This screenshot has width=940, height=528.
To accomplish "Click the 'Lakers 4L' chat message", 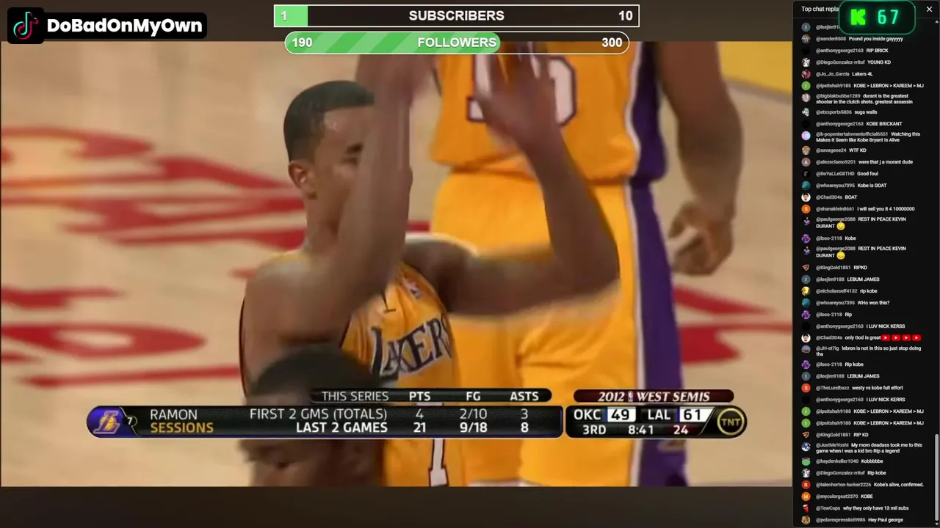I will click(x=862, y=74).
